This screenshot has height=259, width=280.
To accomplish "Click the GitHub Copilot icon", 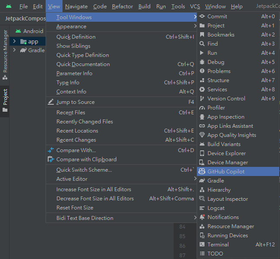I will (202, 171).
